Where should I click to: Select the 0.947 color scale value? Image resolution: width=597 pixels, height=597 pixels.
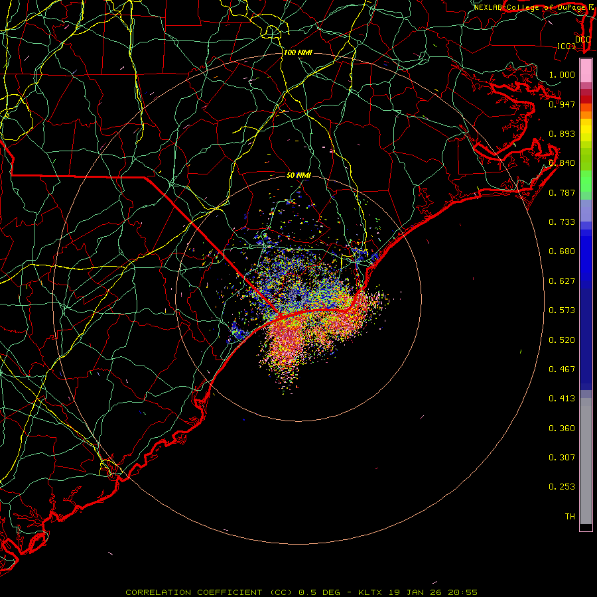point(562,104)
